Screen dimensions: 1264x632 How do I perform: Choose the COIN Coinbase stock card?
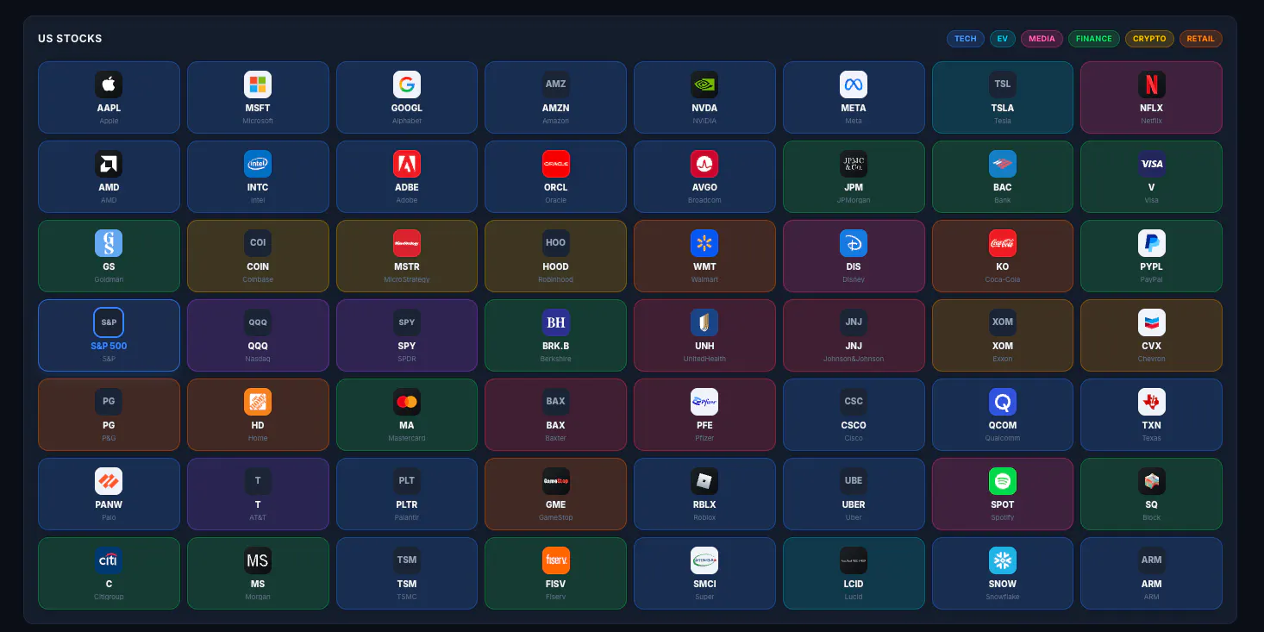click(258, 256)
